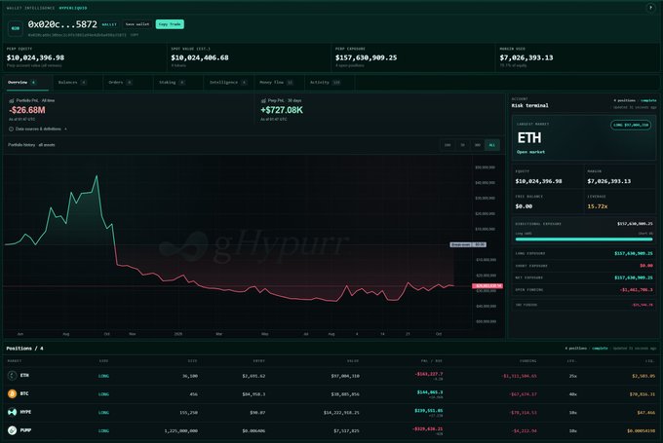Copy the full wallet address using the COPY link

point(135,35)
